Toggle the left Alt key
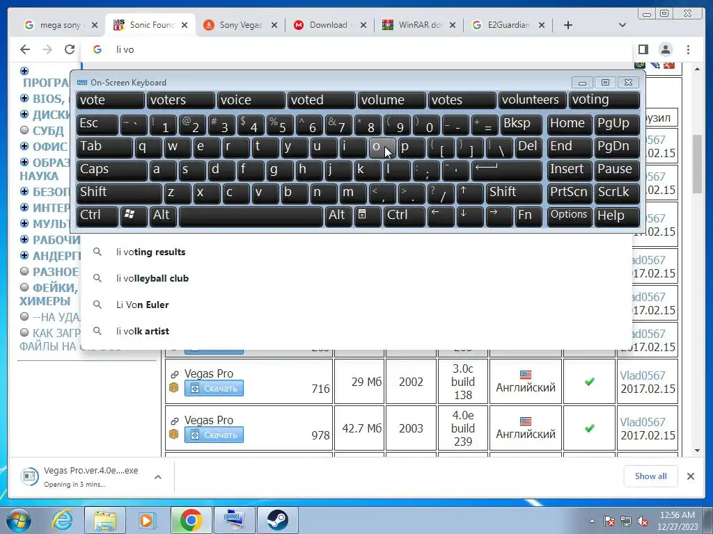The height and width of the screenshot is (534, 713). (x=164, y=216)
